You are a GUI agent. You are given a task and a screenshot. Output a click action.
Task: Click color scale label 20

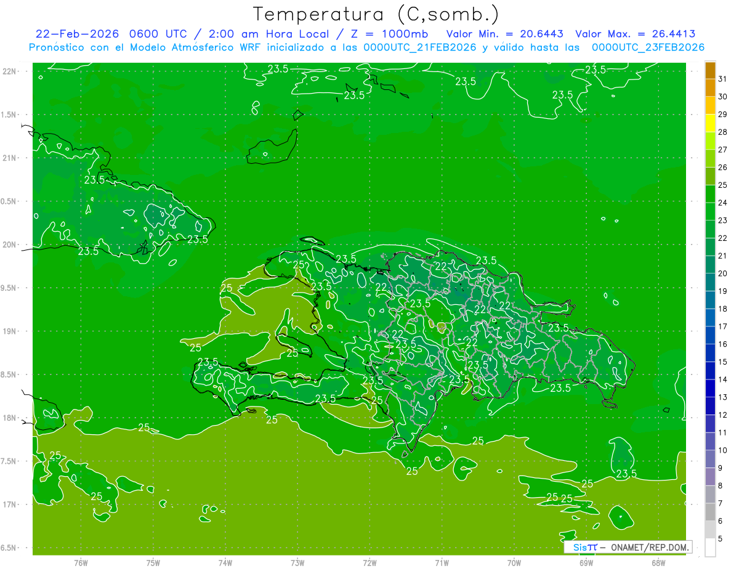[x=722, y=273]
